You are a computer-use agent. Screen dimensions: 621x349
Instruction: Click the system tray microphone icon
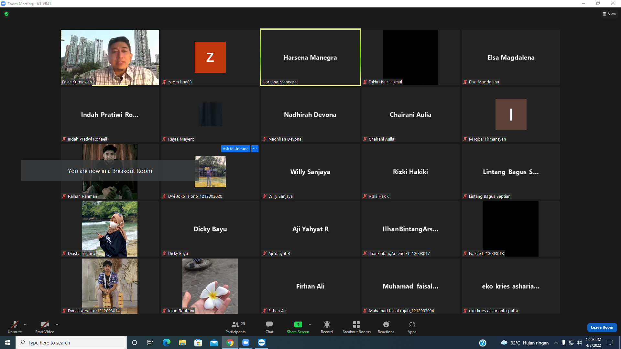[563, 343]
